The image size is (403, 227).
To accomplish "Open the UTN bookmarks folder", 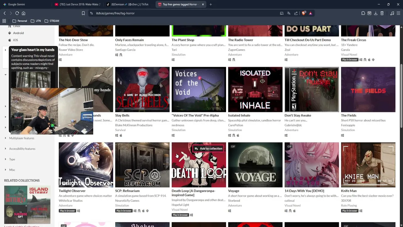I will [36, 21].
